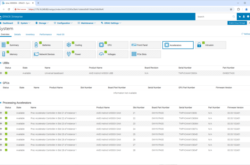
Task: Click the support icon beside the user icon
Action: [239, 17]
